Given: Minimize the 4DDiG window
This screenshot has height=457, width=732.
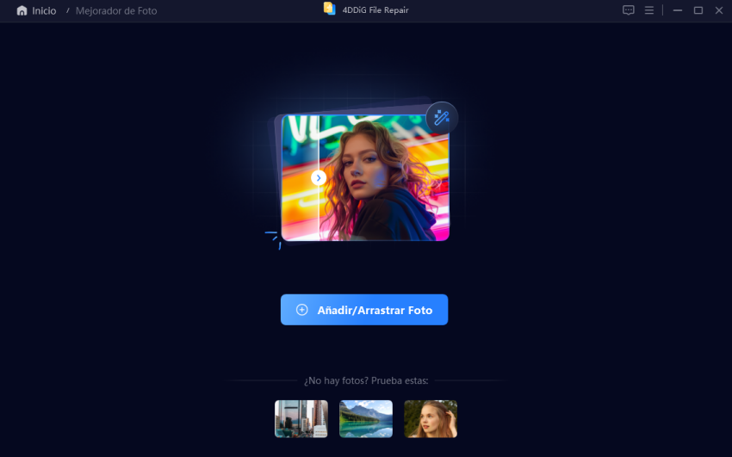Looking at the screenshot, I should [678, 10].
